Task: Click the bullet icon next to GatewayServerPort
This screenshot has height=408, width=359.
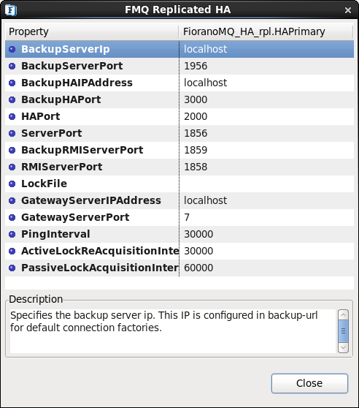Action: pos(12,217)
